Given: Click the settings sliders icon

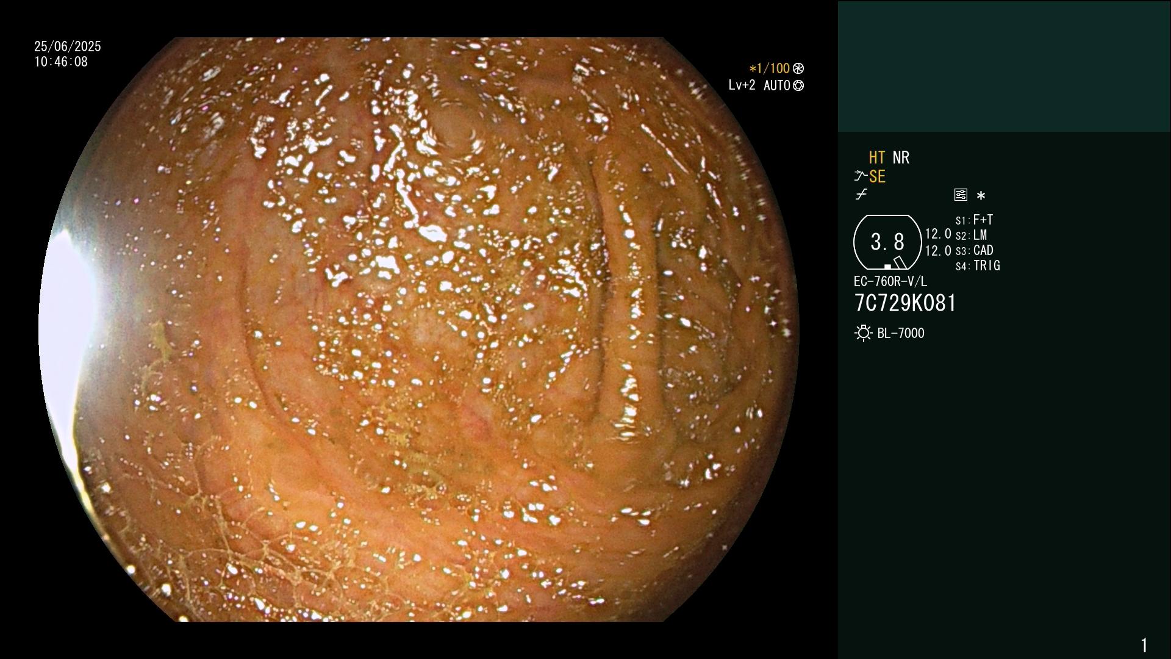Looking at the screenshot, I should click(x=961, y=195).
